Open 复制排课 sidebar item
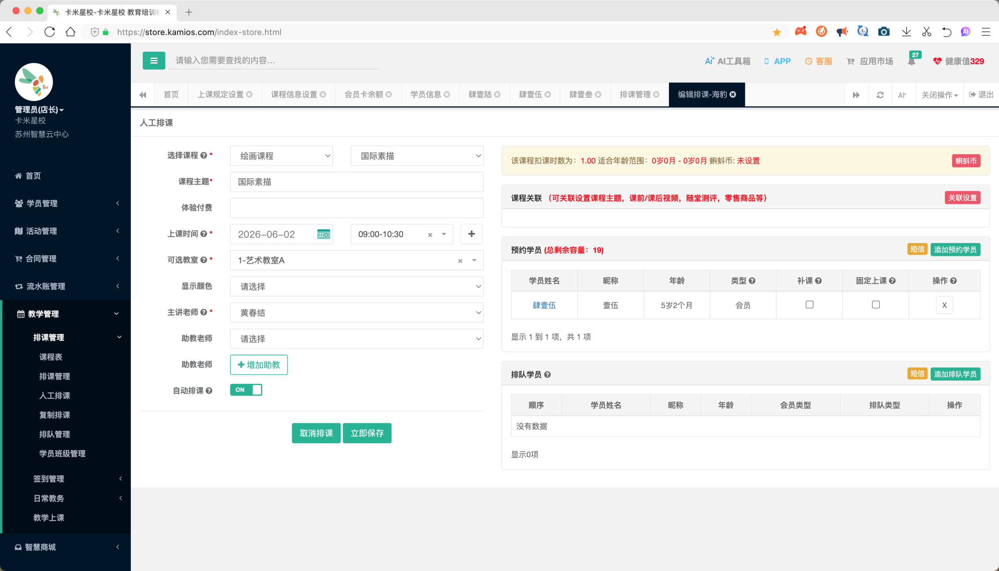 pos(55,415)
